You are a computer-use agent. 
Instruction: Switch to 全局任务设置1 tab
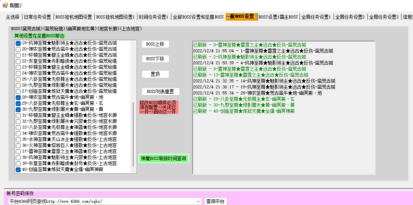(316, 17)
